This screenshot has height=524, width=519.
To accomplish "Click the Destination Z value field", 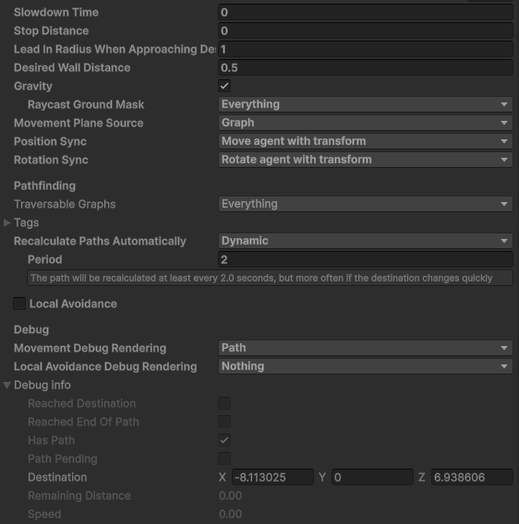I will tap(472, 477).
